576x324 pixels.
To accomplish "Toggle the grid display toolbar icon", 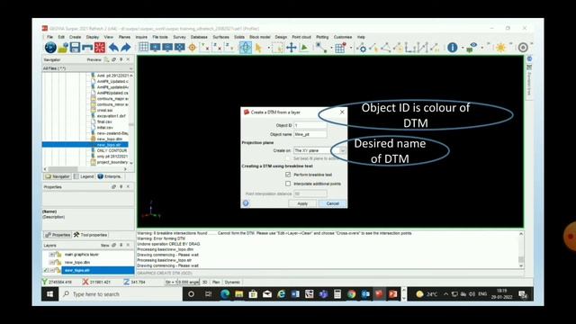I will coord(144,47).
